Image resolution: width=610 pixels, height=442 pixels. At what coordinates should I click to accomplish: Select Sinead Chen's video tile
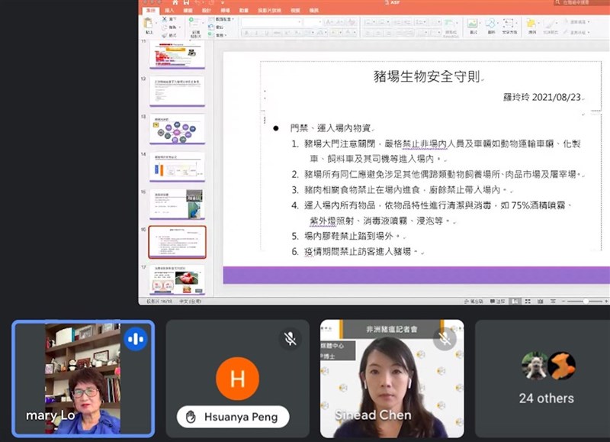[392, 379]
